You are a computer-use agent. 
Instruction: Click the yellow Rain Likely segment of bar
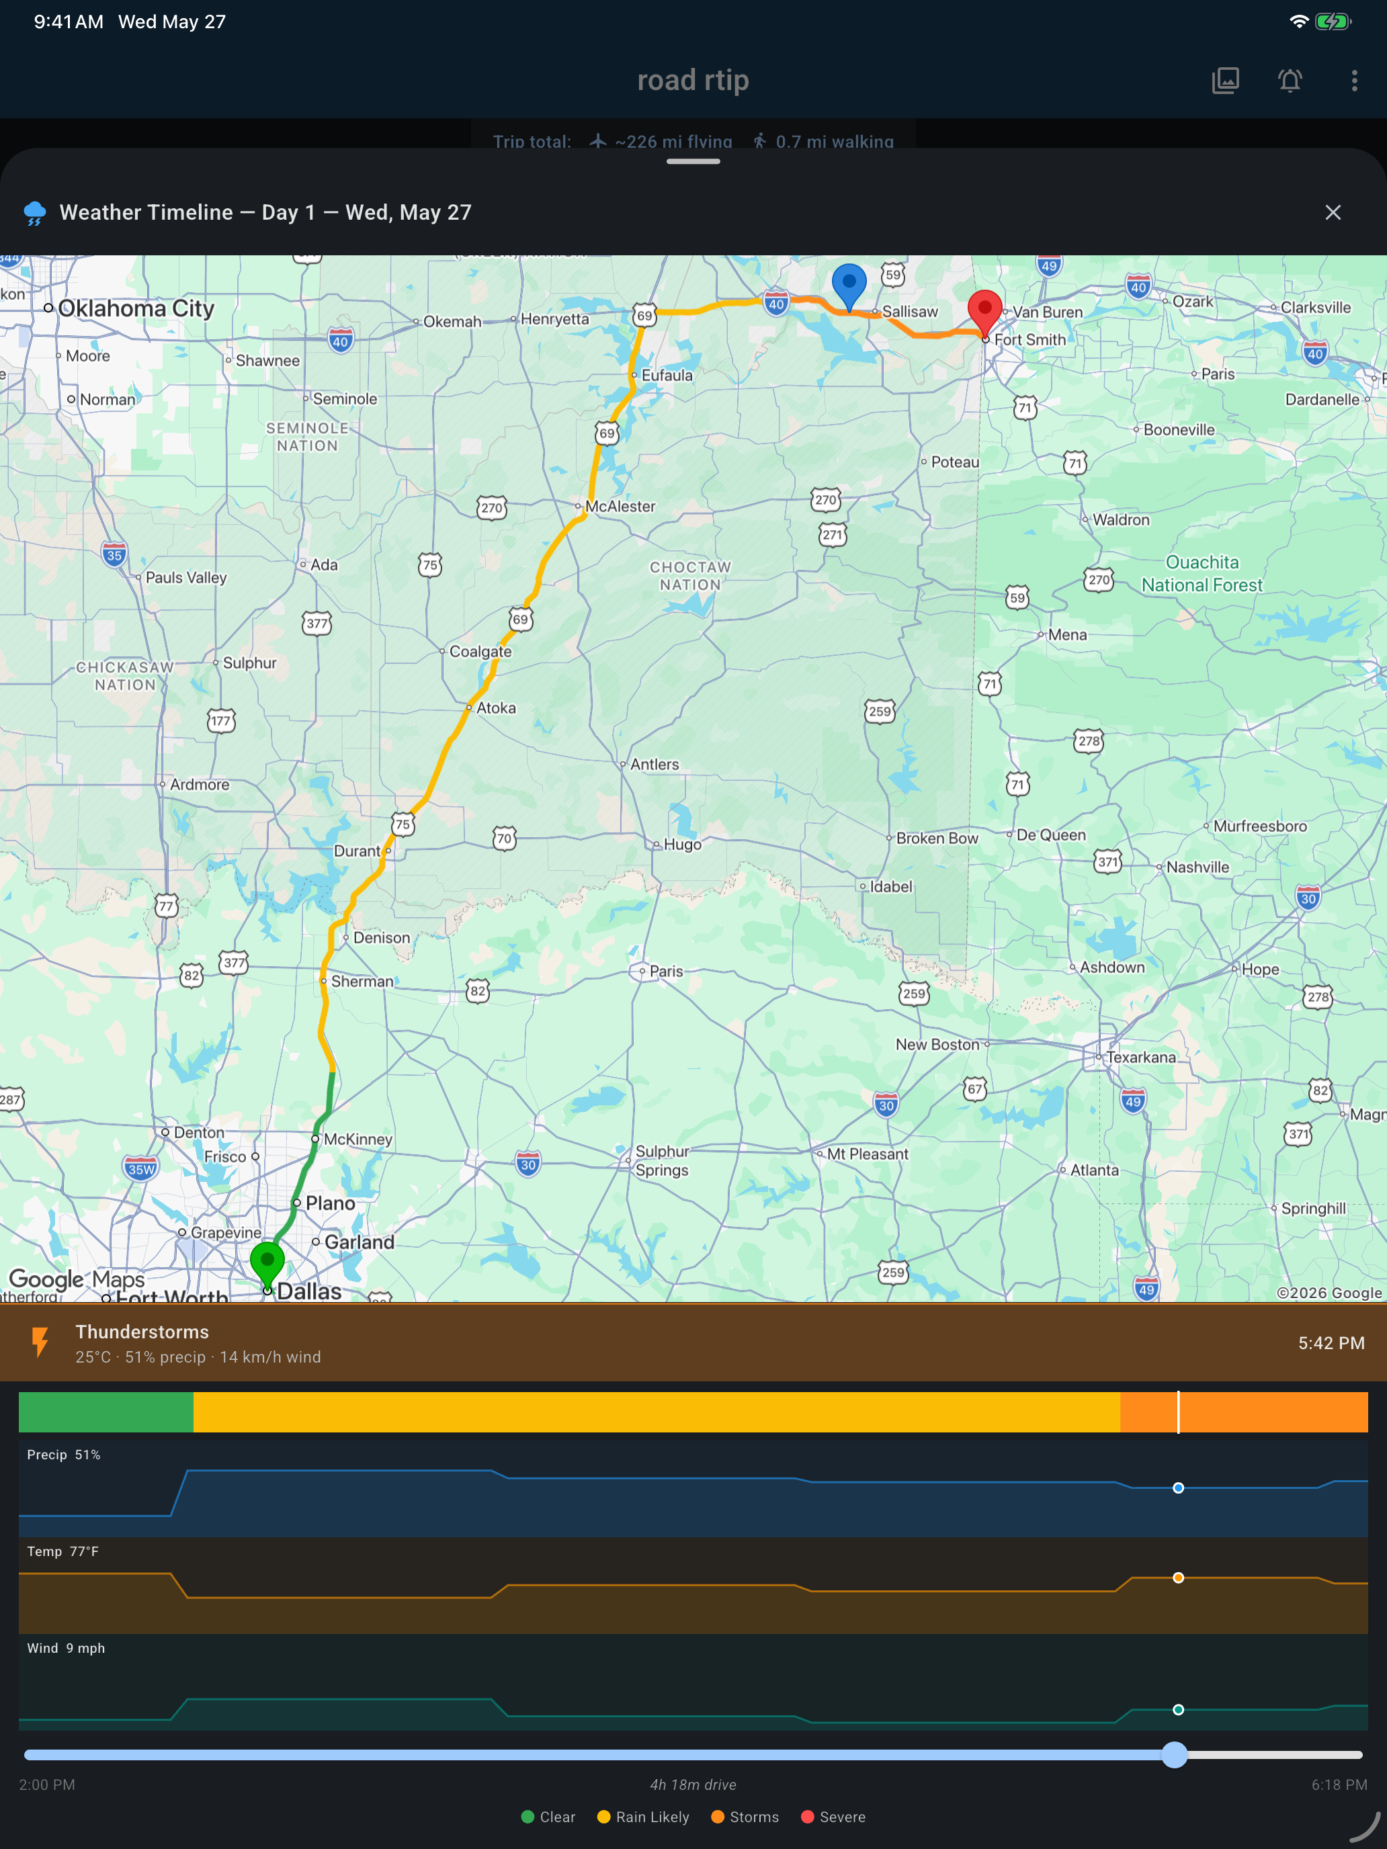click(657, 1412)
